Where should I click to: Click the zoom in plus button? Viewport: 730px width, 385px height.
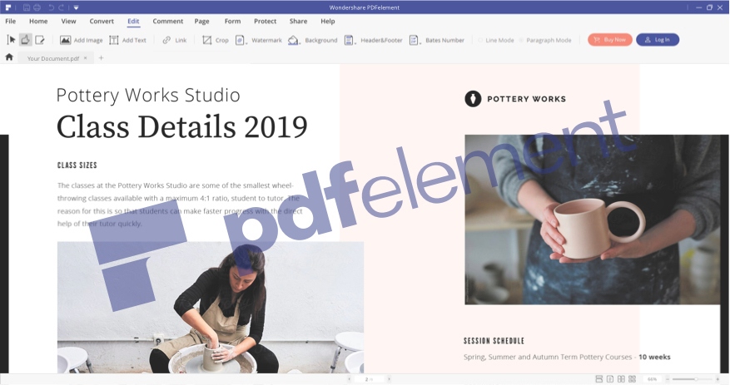click(x=718, y=379)
